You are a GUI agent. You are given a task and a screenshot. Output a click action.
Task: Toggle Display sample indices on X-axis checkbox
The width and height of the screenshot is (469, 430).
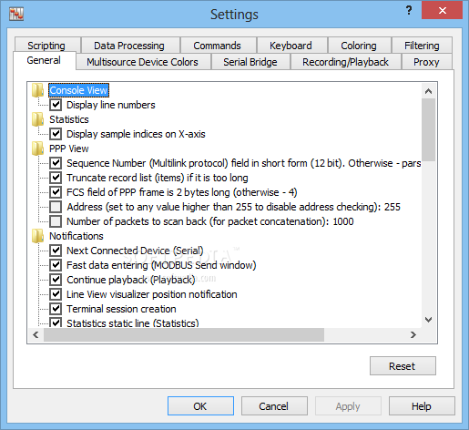pyautogui.click(x=56, y=134)
